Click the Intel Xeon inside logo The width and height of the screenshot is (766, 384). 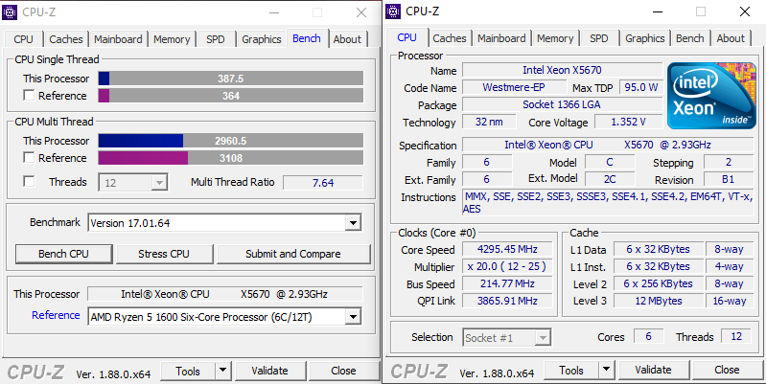[711, 96]
